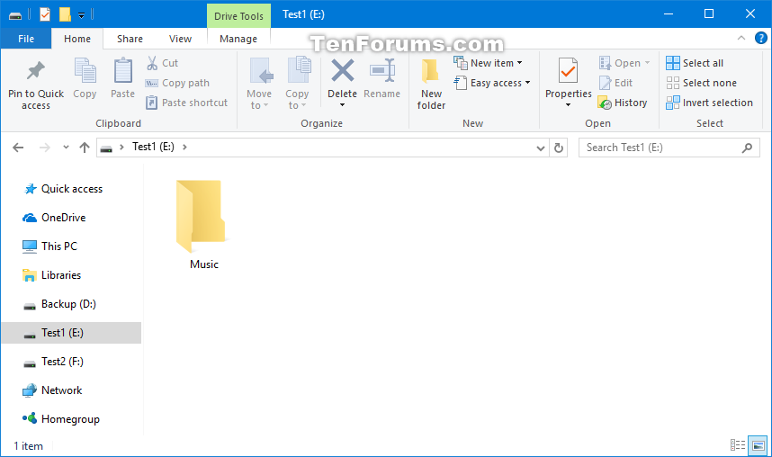The image size is (772, 457).
Task: Select OneDrive in navigation pane
Action: (x=64, y=217)
